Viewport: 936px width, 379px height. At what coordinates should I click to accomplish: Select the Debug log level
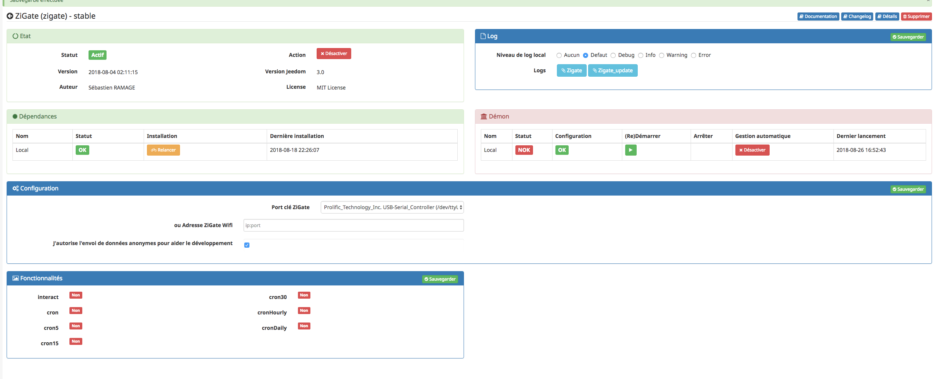coord(613,55)
